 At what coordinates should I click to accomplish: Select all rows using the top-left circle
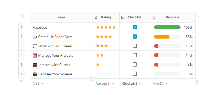[22, 16]
